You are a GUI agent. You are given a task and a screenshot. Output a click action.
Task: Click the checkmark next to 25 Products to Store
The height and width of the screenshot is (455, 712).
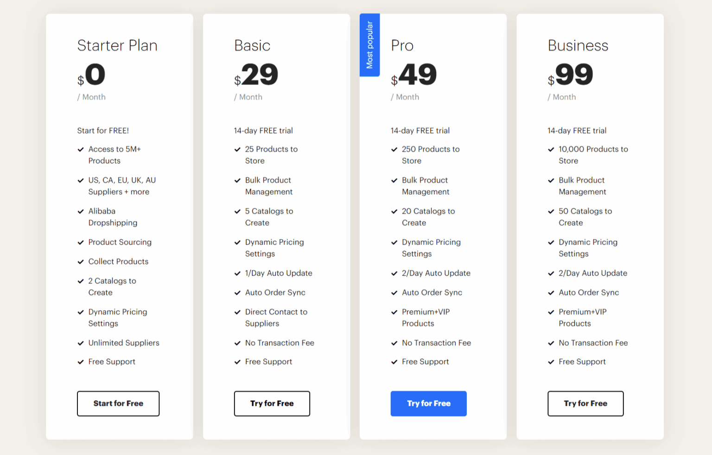pos(237,149)
